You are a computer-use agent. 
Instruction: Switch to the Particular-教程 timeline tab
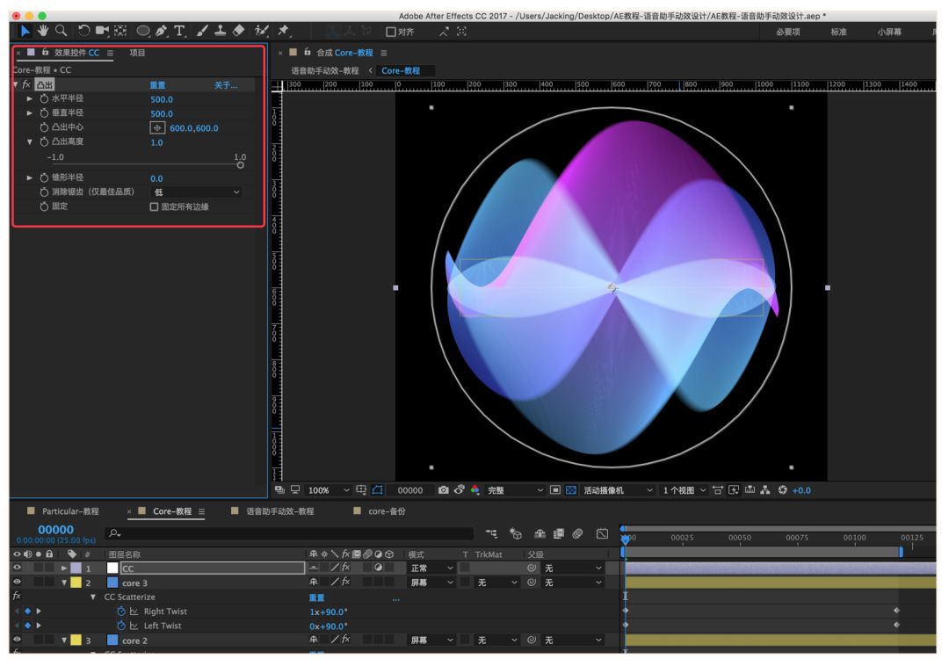pos(70,511)
